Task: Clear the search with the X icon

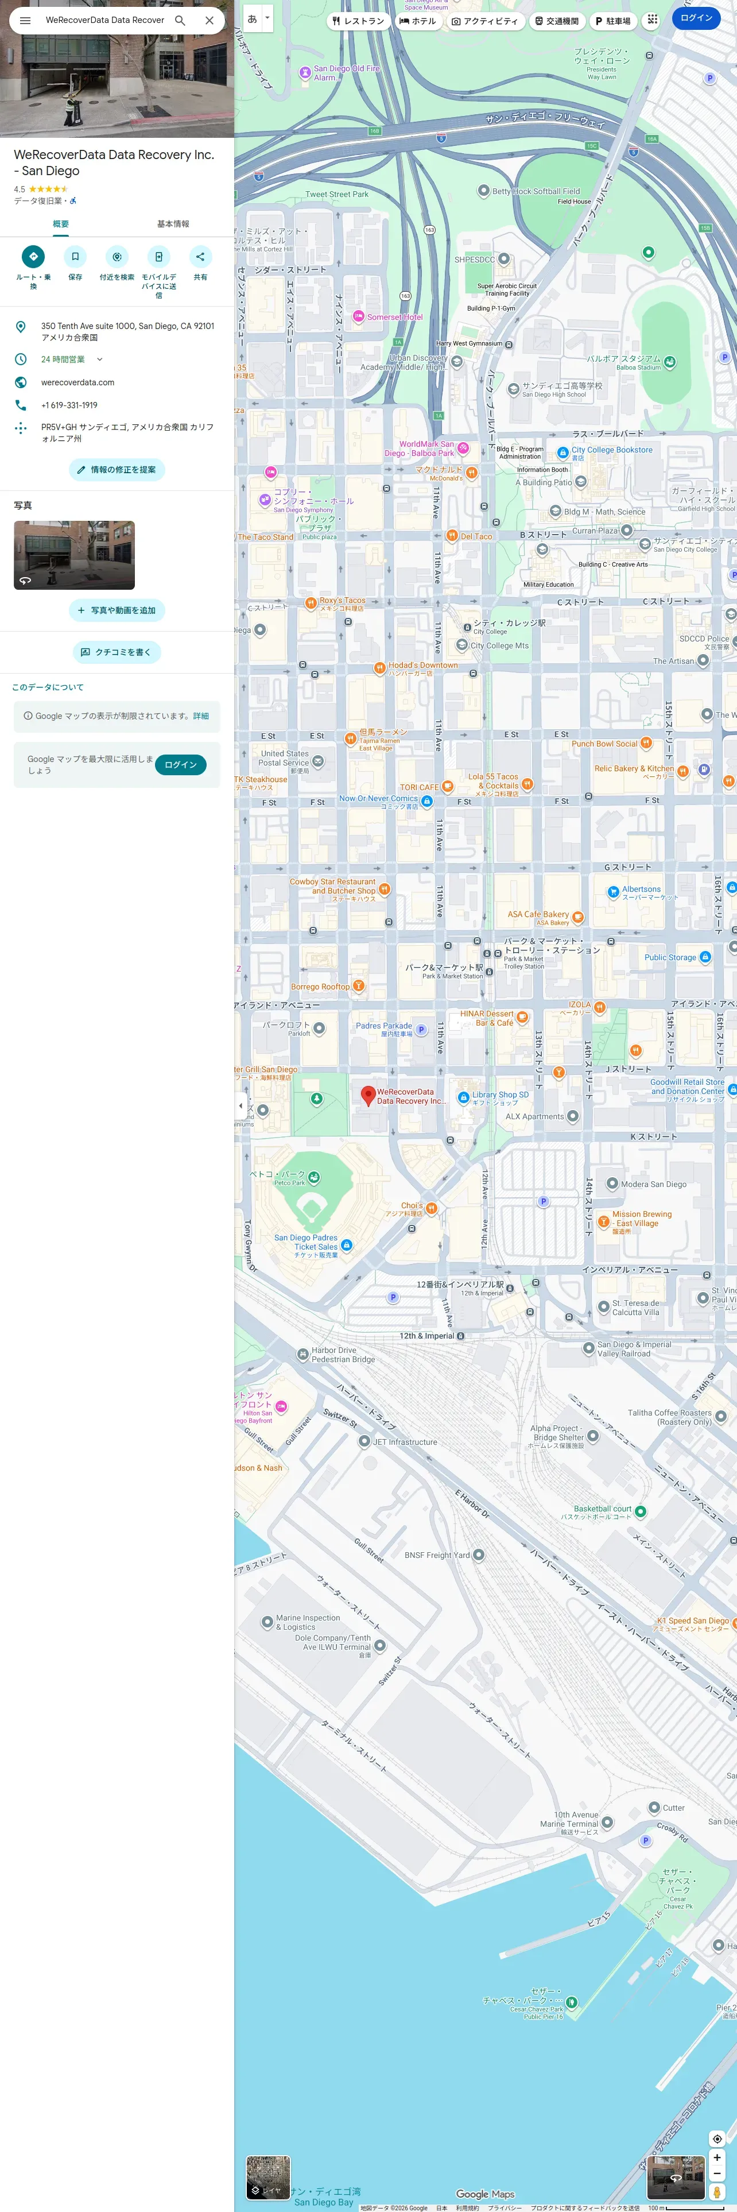Action: pos(210,20)
